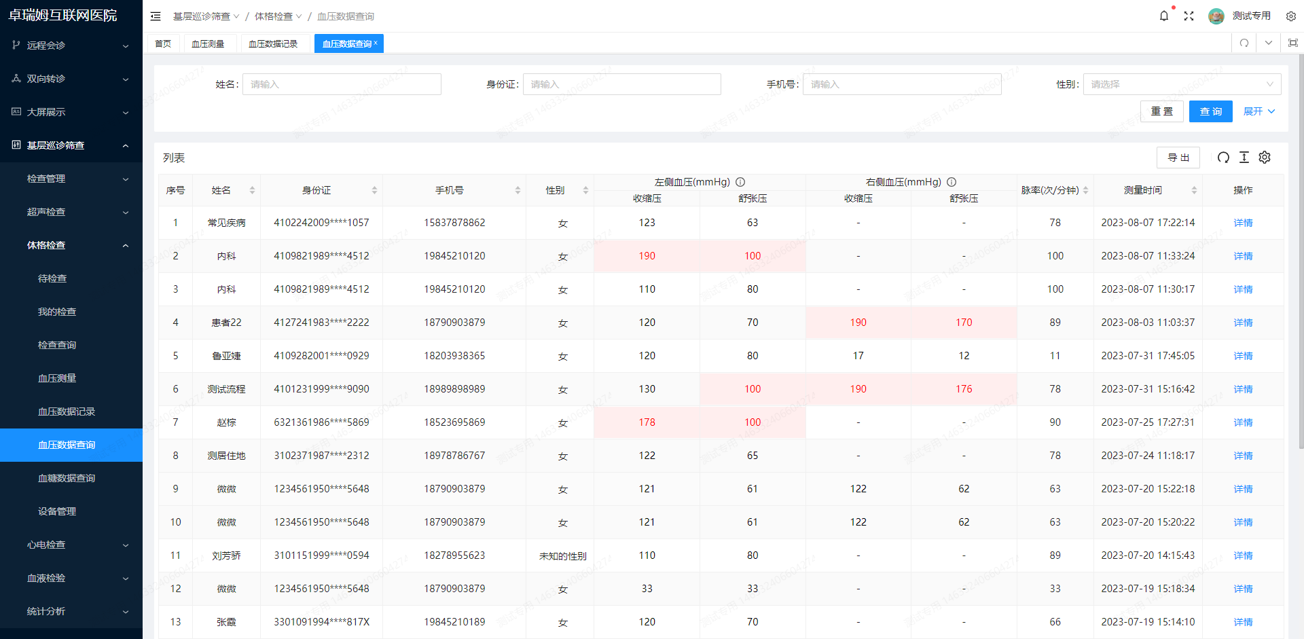Expand 大屏展示 sidebar menu
Image resolution: width=1304 pixels, height=639 pixels.
pyautogui.click(x=71, y=112)
